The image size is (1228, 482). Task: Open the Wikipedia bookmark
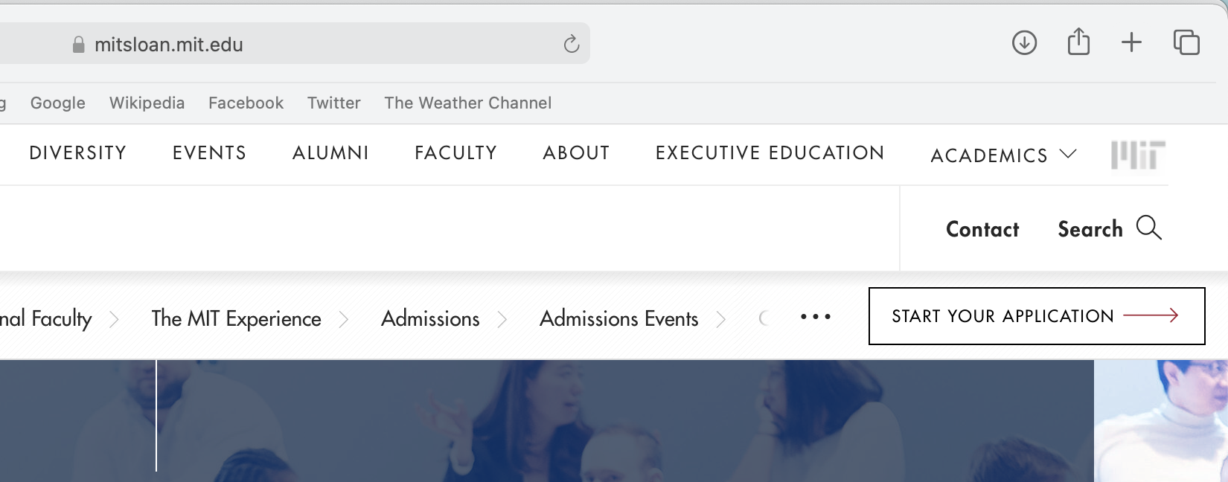147,103
